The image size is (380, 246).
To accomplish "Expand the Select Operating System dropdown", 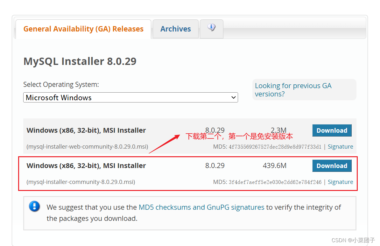I will coord(130,97).
